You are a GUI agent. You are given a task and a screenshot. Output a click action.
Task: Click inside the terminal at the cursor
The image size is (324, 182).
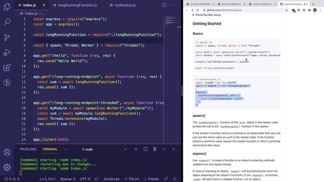tap(21, 173)
